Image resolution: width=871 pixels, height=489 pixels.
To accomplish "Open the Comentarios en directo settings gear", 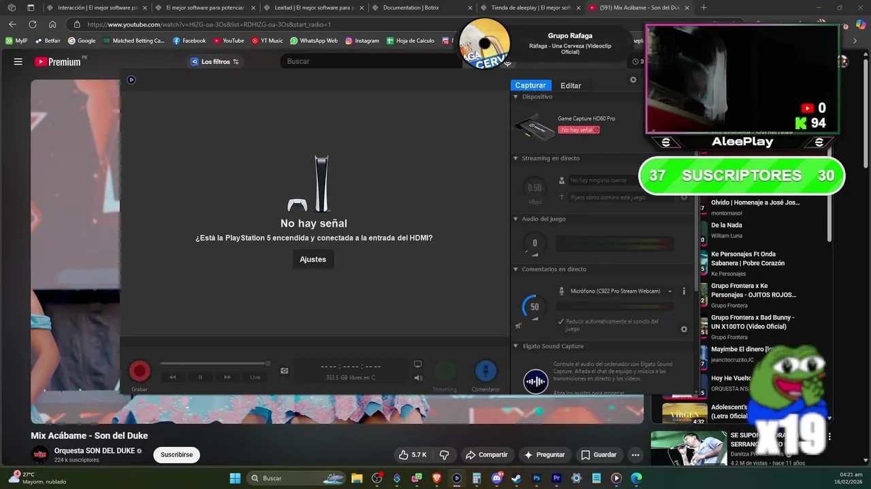I will 684,329.
